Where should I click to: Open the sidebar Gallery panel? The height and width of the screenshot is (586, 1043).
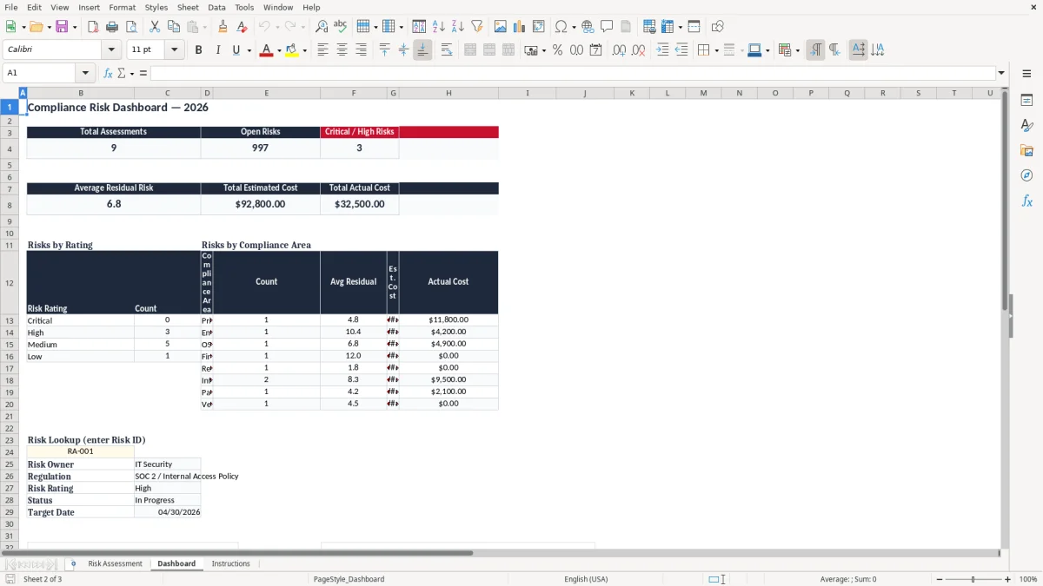tap(1027, 150)
